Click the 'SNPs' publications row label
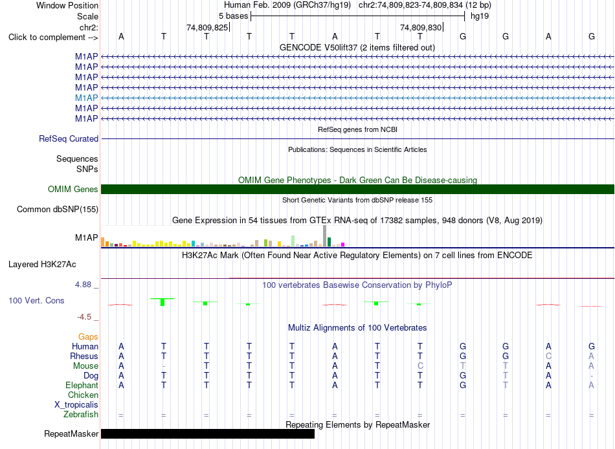615x449 pixels. pos(87,169)
